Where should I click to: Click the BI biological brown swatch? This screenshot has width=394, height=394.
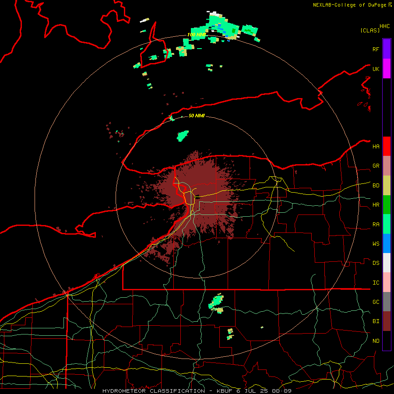[x=387, y=321]
